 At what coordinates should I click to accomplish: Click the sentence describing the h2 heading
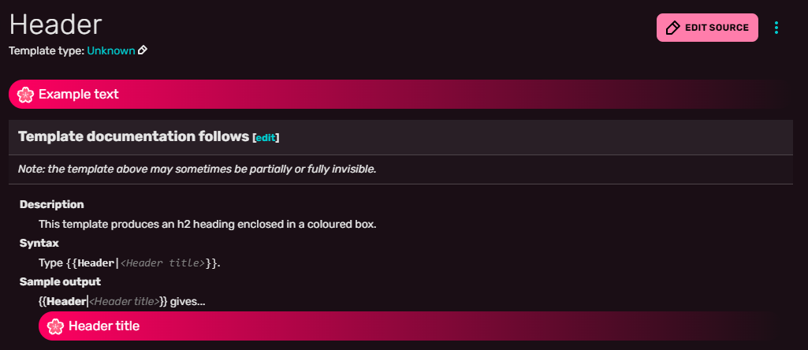pos(207,224)
